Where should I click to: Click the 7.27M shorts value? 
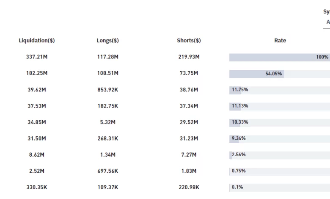pyautogui.click(x=189, y=155)
